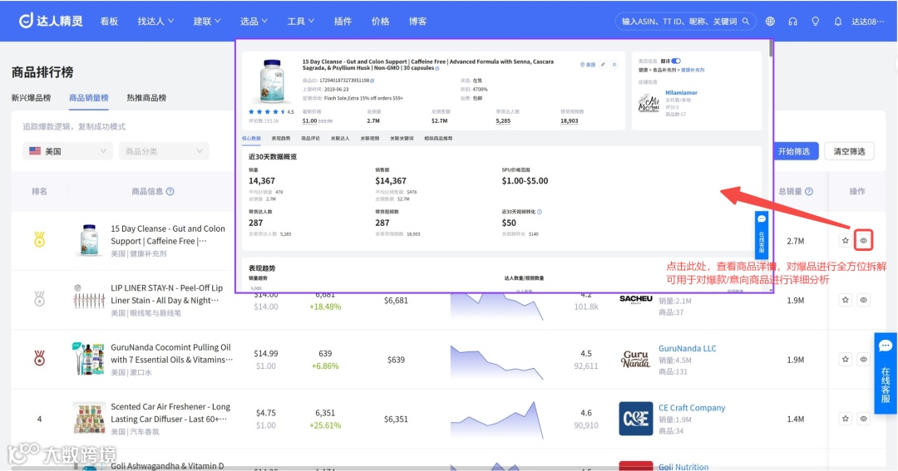Open the 美国 country dropdown

coord(67,151)
